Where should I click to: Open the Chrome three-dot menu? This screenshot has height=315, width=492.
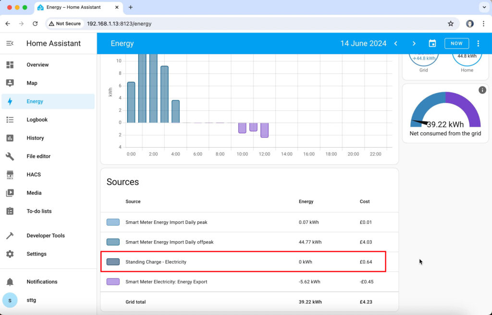[483, 23]
